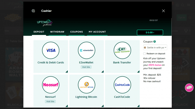Click Visit Site under EZeeWallet
195x109 pixels.
(x=86, y=67)
